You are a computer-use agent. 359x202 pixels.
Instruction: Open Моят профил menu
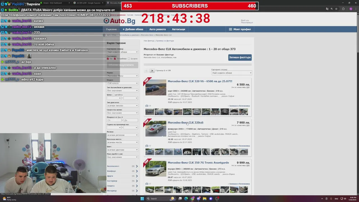[240, 29]
